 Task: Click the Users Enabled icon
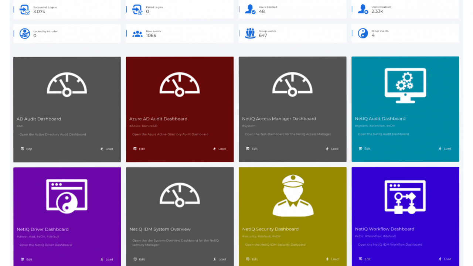(x=250, y=9)
